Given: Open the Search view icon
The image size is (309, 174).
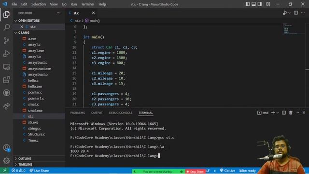Looking at the screenshot, I should (x=6, y=27).
